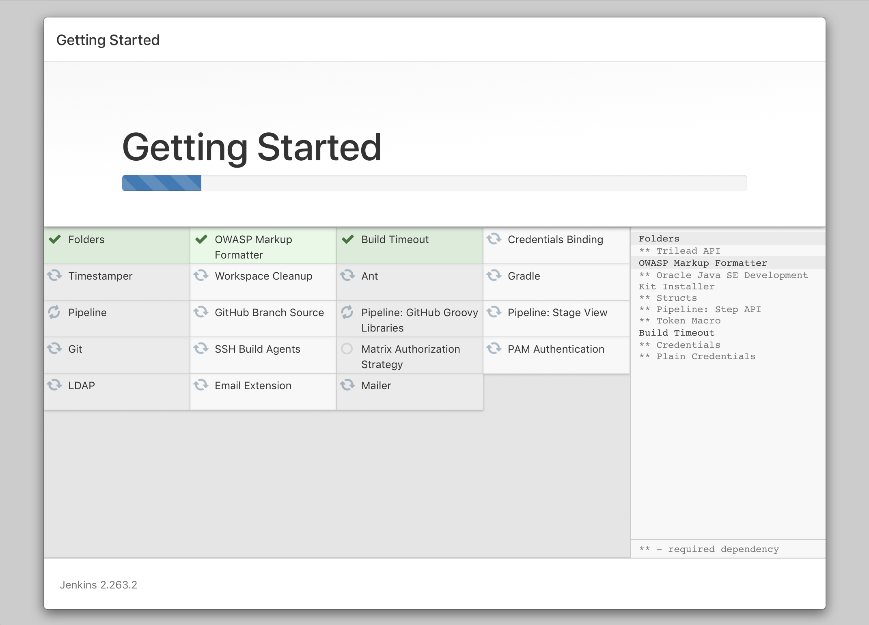The image size is (869, 625).
Task: Click the refresh icon beside Workspace Cleanup
Action: coord(201,275)
